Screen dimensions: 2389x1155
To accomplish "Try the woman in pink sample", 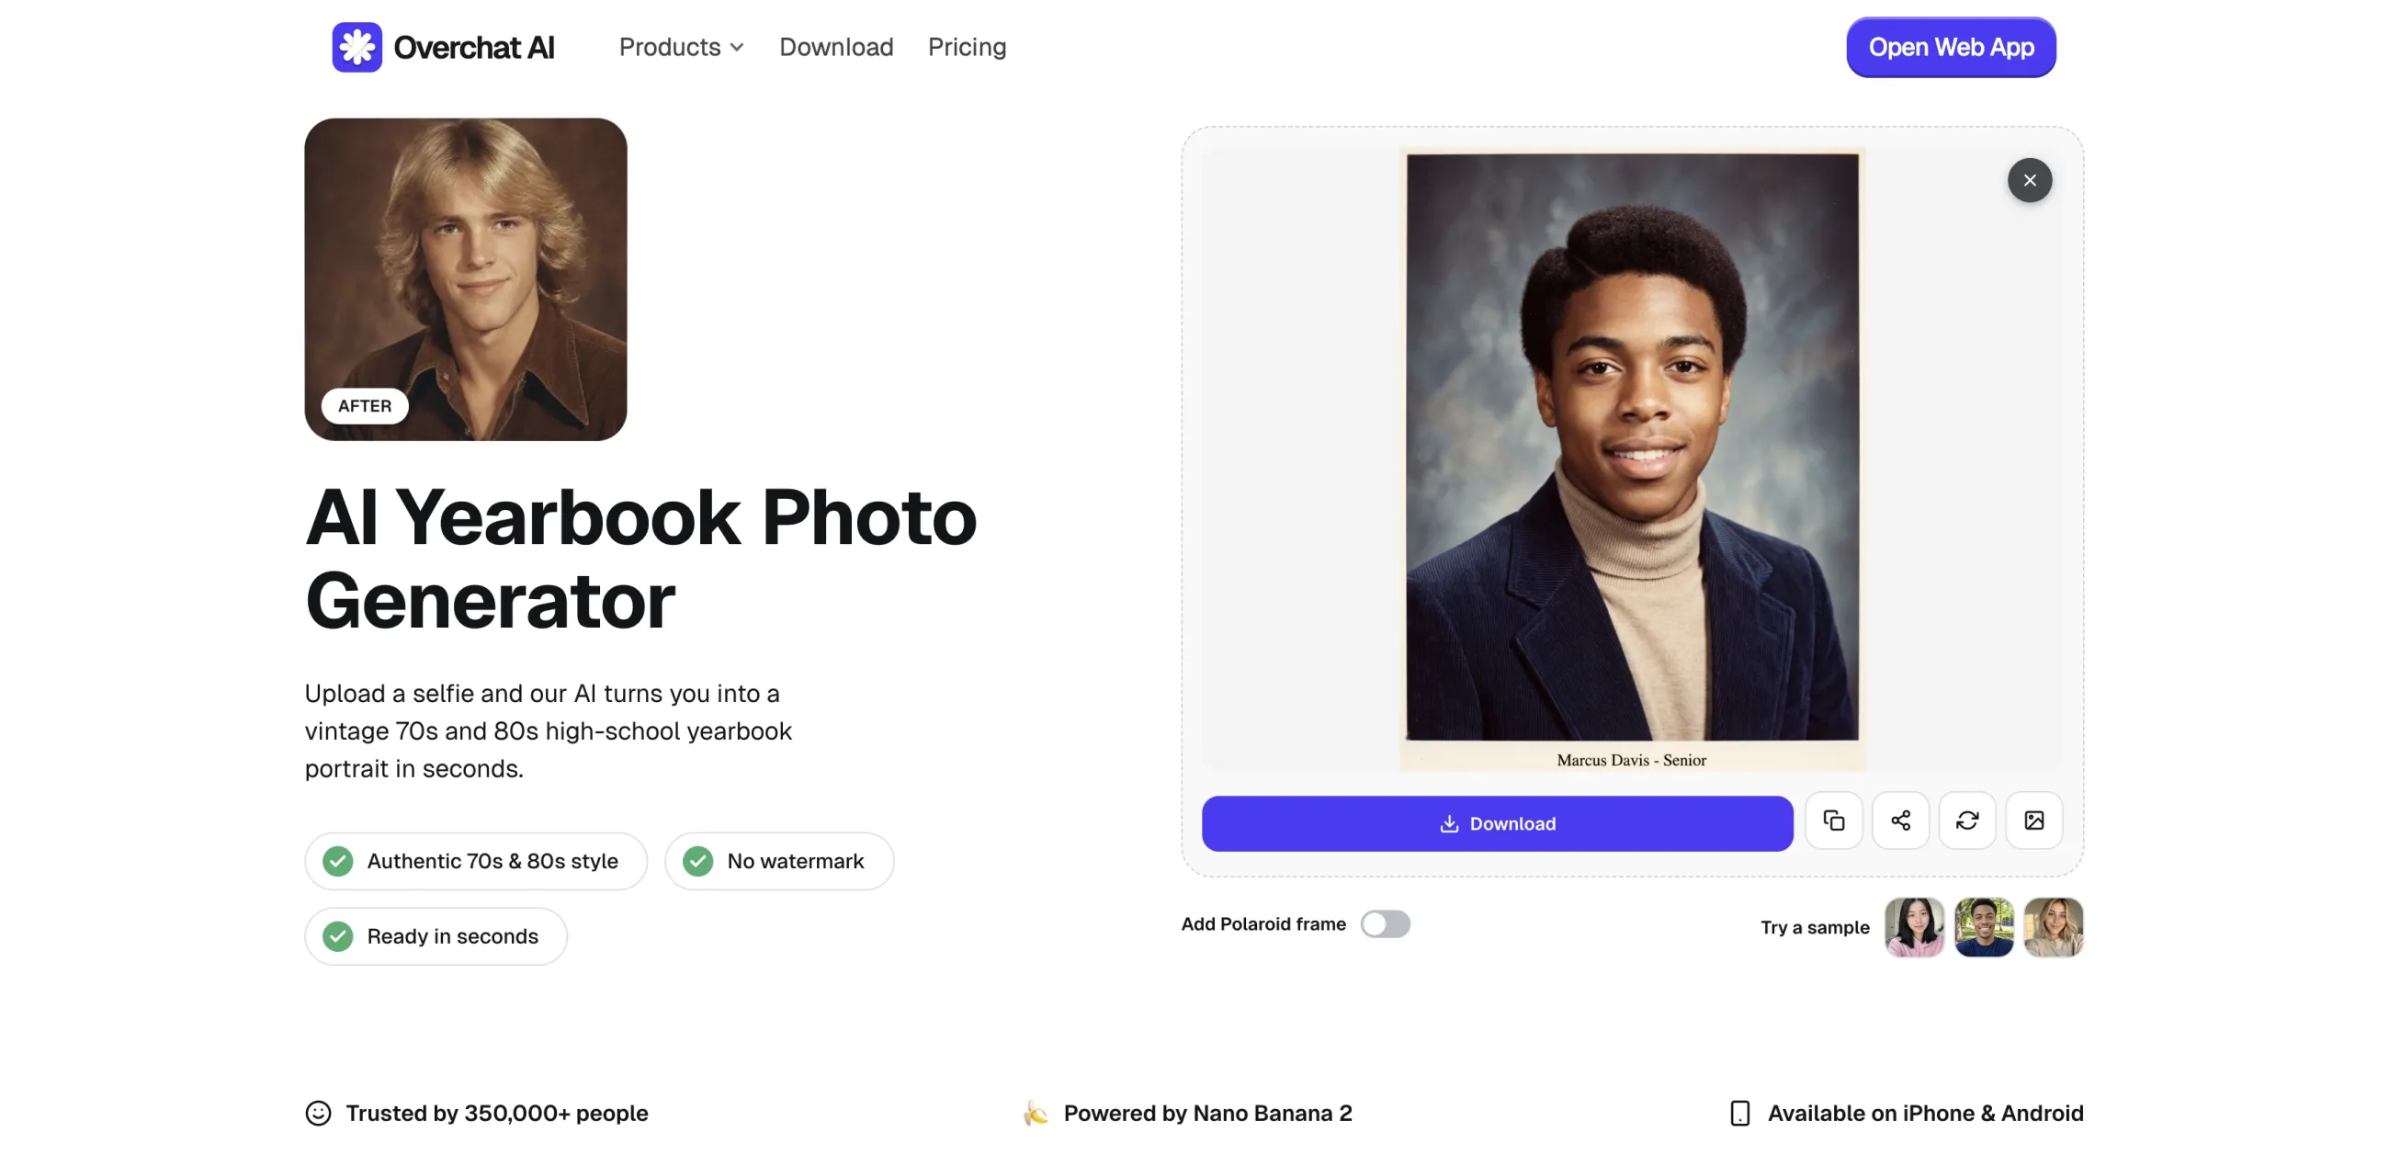I will click(1914, 927).
